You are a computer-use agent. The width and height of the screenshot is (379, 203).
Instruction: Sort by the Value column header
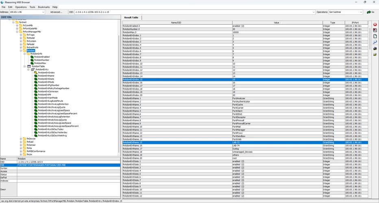277,23
